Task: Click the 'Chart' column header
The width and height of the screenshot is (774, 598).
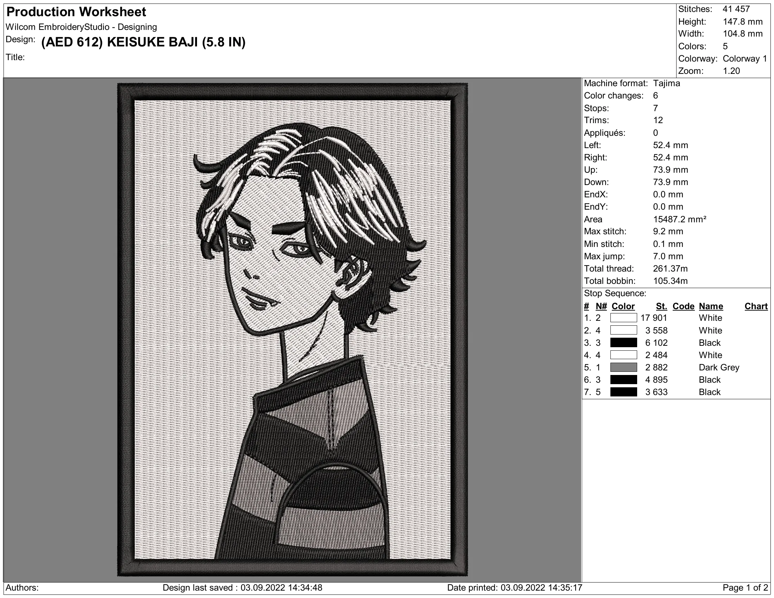Action: 756,306
